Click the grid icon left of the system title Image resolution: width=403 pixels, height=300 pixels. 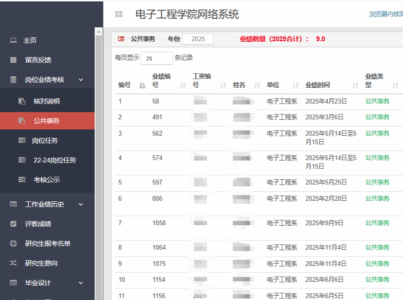(119, 15)
